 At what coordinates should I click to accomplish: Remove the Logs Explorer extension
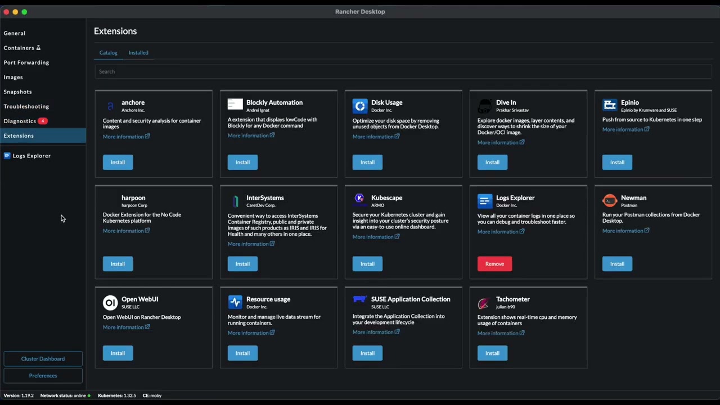coord(494,264)
